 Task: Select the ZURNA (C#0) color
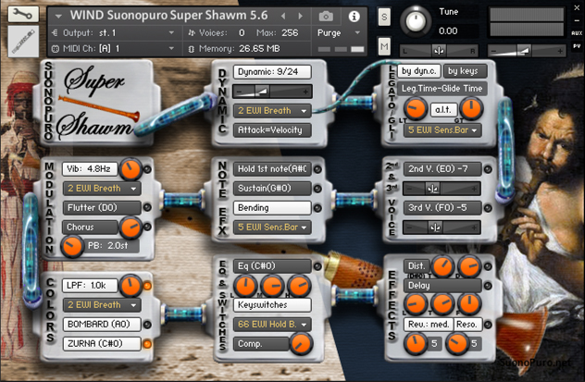pyautogui.click(x=102, y=343)
